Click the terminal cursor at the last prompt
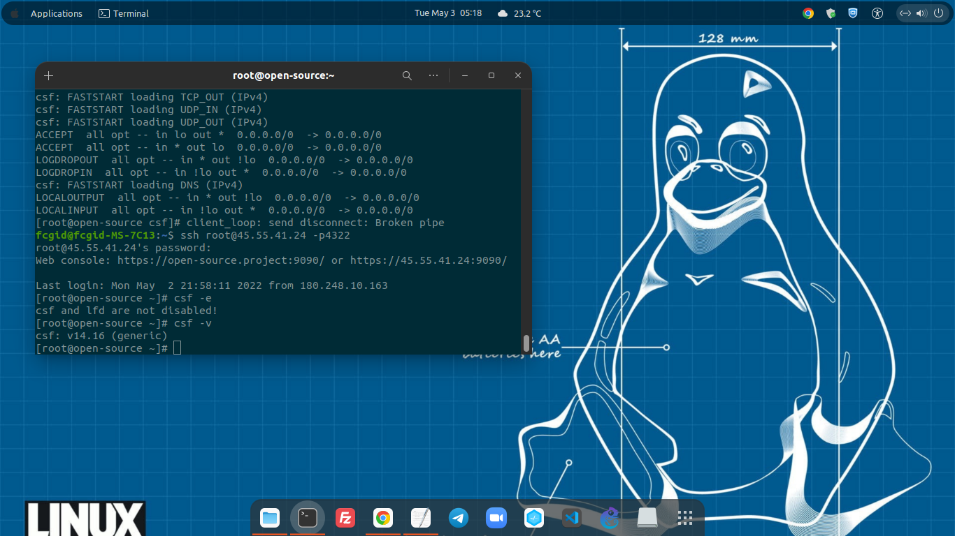 click(178, 348)
